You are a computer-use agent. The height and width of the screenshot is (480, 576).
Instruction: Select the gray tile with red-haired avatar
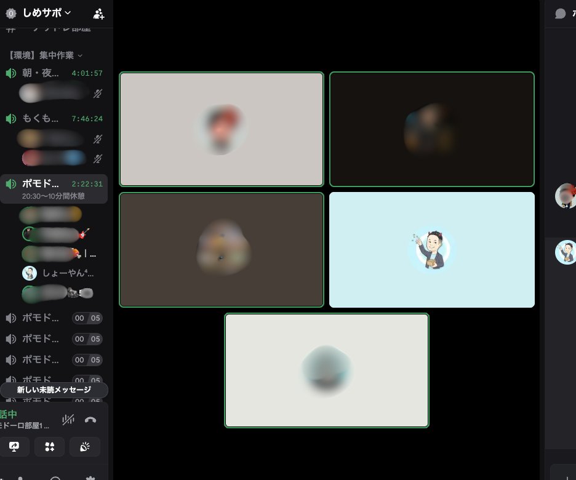[x=222, y=129]
